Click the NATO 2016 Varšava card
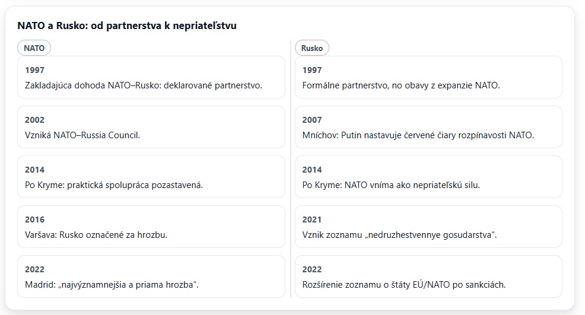This screenshot has height=315, width=585. coord(151,227)
